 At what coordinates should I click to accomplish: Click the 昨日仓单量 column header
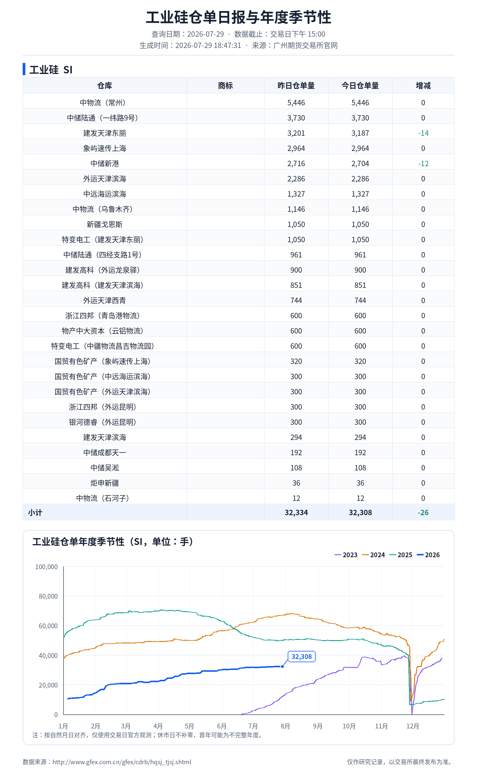(296, 86)
